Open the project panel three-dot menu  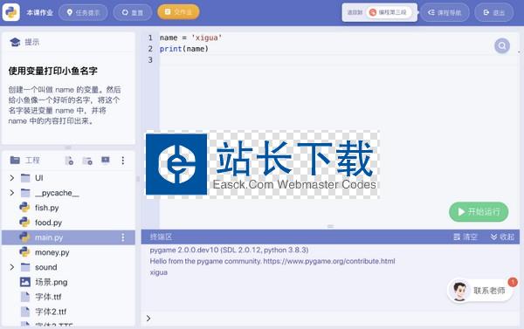coord(122,161)
